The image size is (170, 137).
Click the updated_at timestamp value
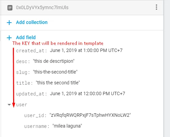(x=88, y=93)
